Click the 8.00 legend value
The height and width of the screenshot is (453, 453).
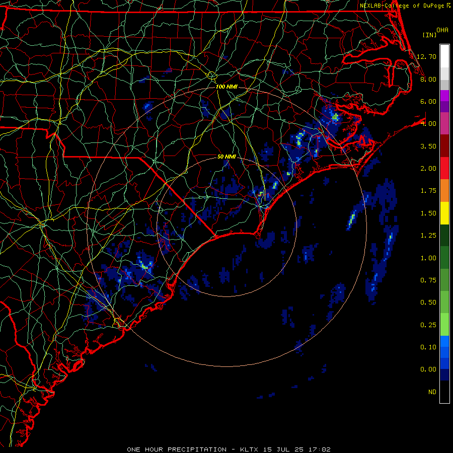tap(428, 79)
